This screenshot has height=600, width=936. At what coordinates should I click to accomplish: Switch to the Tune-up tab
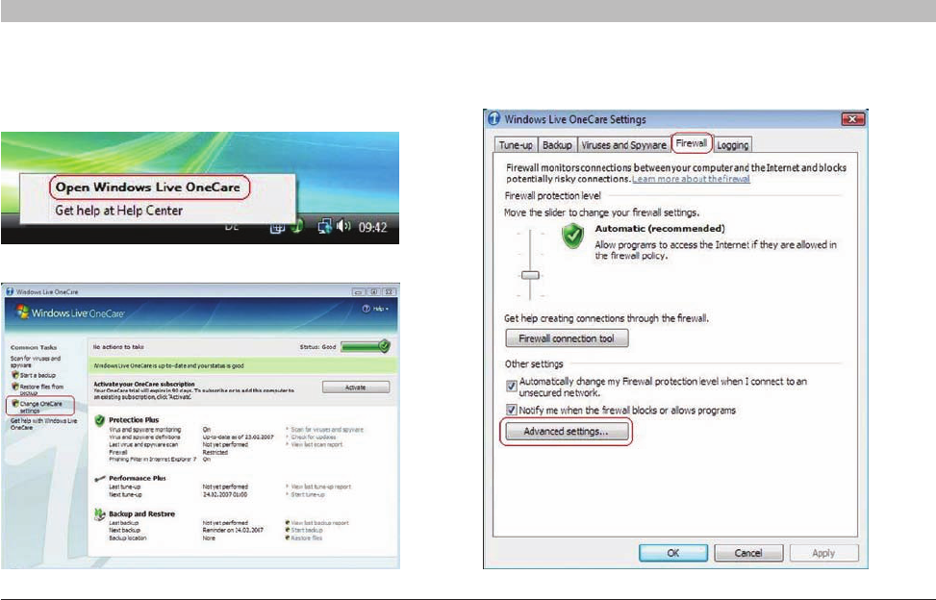(x=516, y=145)
